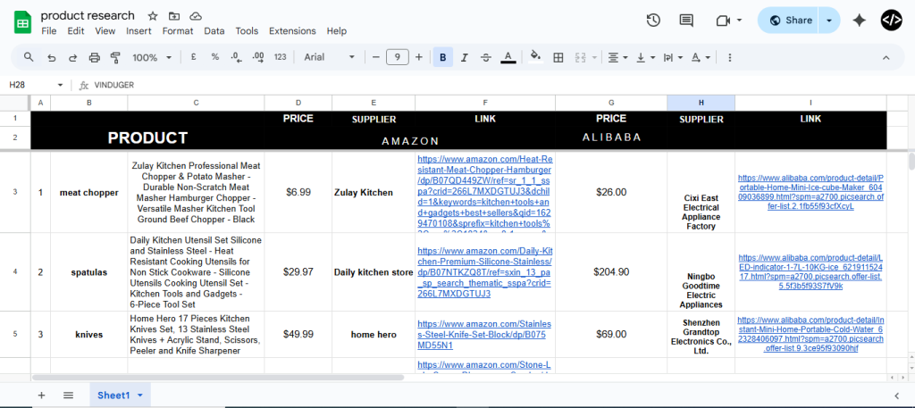The width and height of the screenshot is (915, 408).
Task: Move document using folder icon
Action: pos(174,16)
